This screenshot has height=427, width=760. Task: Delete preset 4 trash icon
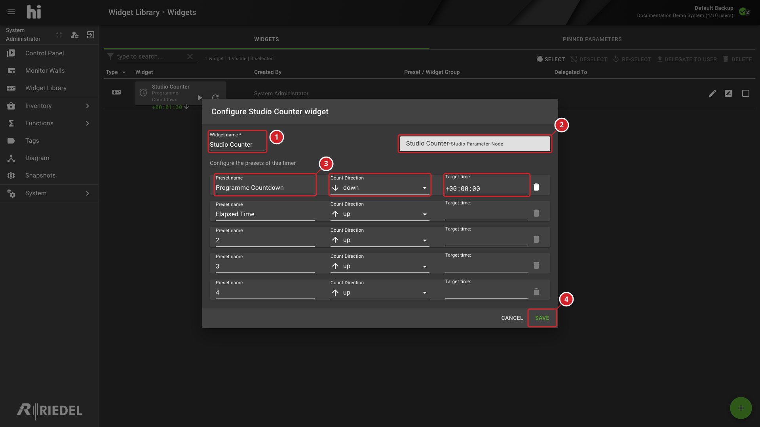(536, 292)
